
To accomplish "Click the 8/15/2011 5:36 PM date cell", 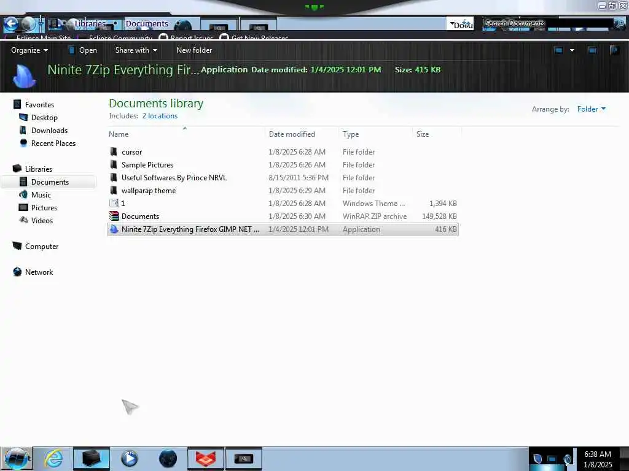I will [x=299, y=177].
